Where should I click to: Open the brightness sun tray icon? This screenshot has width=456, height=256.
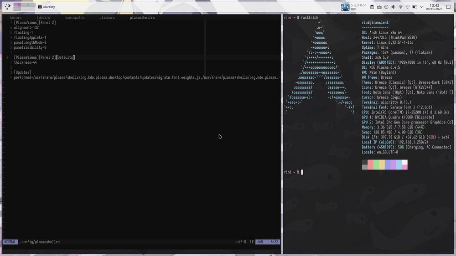coord(400,7)
